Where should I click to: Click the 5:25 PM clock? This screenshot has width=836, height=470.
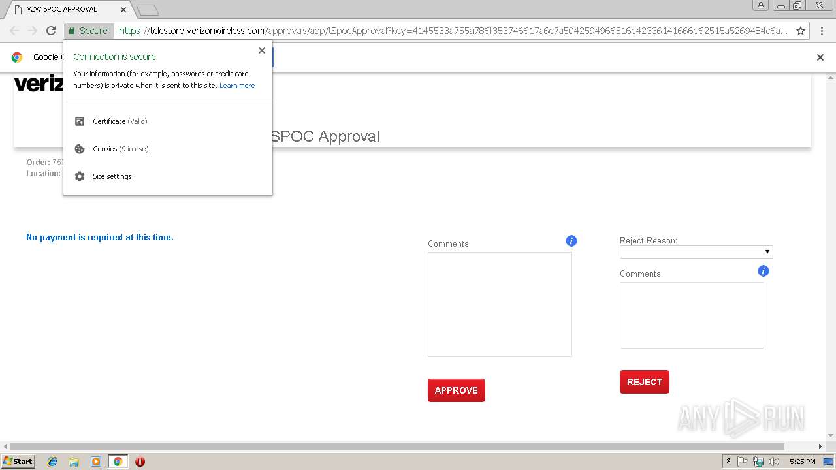point(802,462)
